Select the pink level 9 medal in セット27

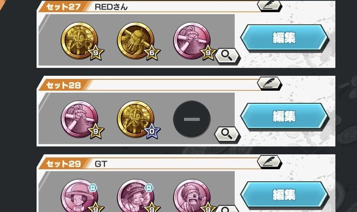pyautogui.click(x=192, y=41)
